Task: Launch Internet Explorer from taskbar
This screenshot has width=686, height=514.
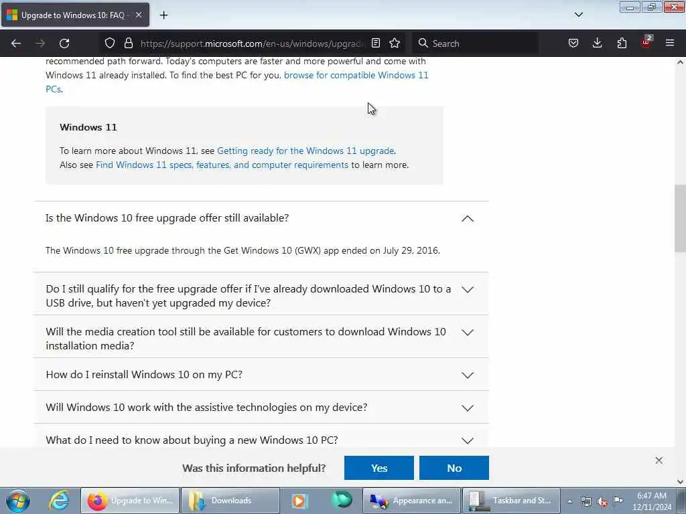Action: 59,501
